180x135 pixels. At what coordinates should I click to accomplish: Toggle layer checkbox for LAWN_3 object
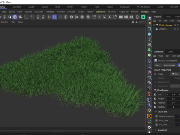175,29
